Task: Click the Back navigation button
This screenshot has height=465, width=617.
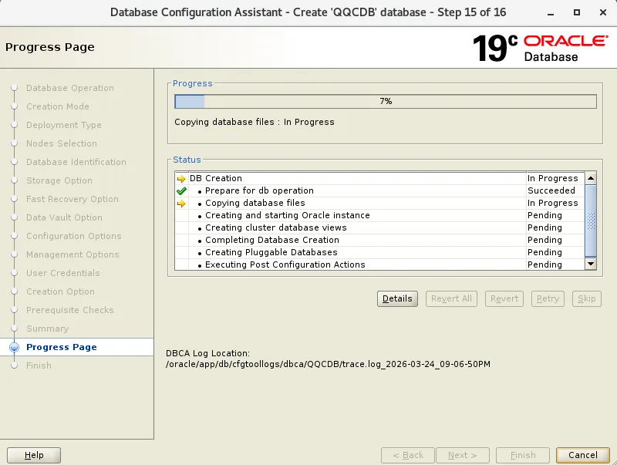Action: [408, 455]
